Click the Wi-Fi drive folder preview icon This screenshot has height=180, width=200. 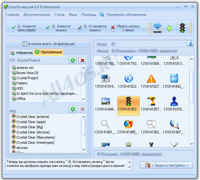(157, 28)
